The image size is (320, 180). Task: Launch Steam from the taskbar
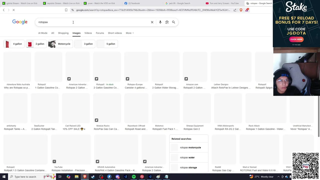click(x=93, y=177)
